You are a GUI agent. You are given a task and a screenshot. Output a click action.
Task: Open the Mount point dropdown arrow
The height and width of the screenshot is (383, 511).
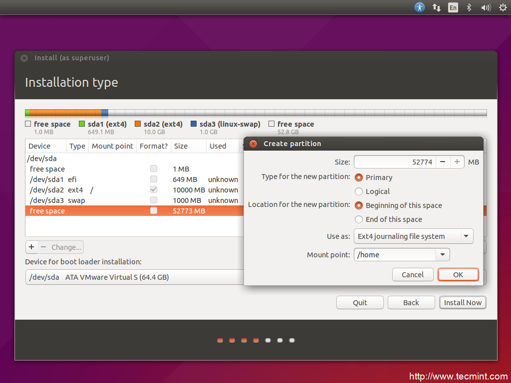pyautogui.click(x=442, y=255)
